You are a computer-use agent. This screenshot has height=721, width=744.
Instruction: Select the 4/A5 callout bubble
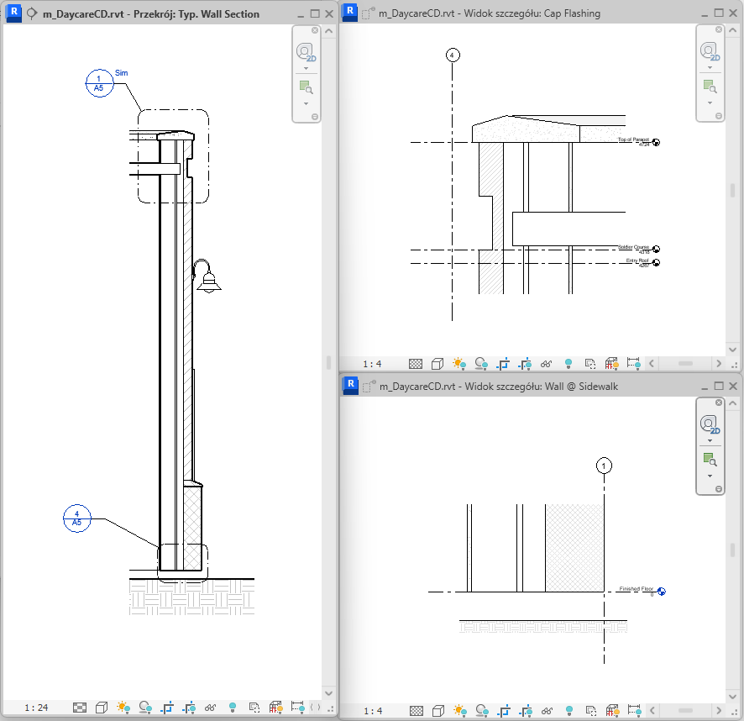(77, 518)
